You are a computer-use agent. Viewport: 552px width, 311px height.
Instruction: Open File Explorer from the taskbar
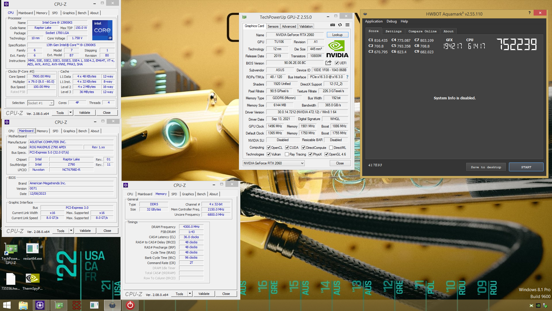point(23,305)
